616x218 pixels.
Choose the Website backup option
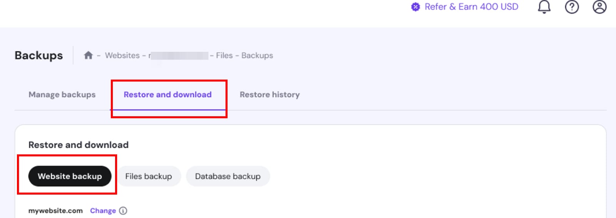70,176
